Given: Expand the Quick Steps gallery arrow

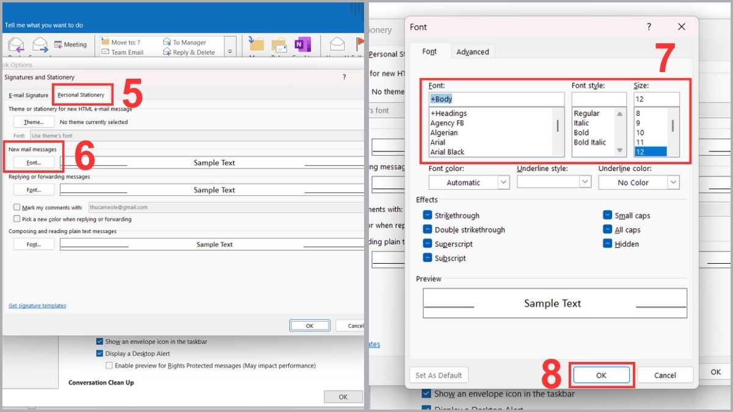Looking at the screenshot, I should [x=230, y=52].
